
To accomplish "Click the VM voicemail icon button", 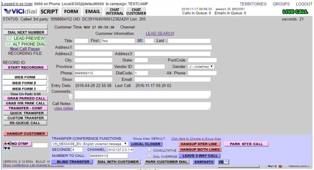I will pos(224,162).
